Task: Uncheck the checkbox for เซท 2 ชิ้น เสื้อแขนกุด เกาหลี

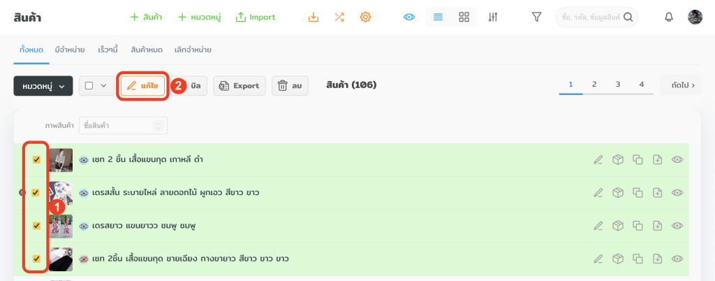Action: [36, 160]
